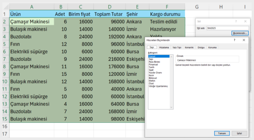Select column C header
The width and height of the screenshot is (254, 140).
click(x=80, y=7)
